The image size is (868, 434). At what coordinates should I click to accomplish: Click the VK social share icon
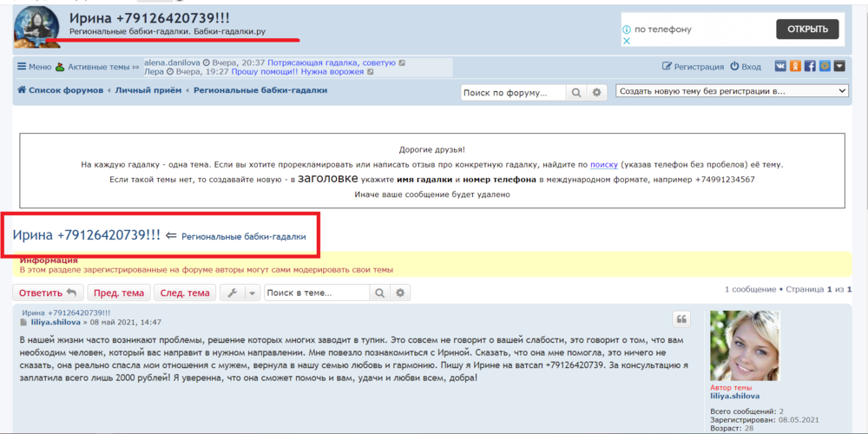tap(780, 66)
